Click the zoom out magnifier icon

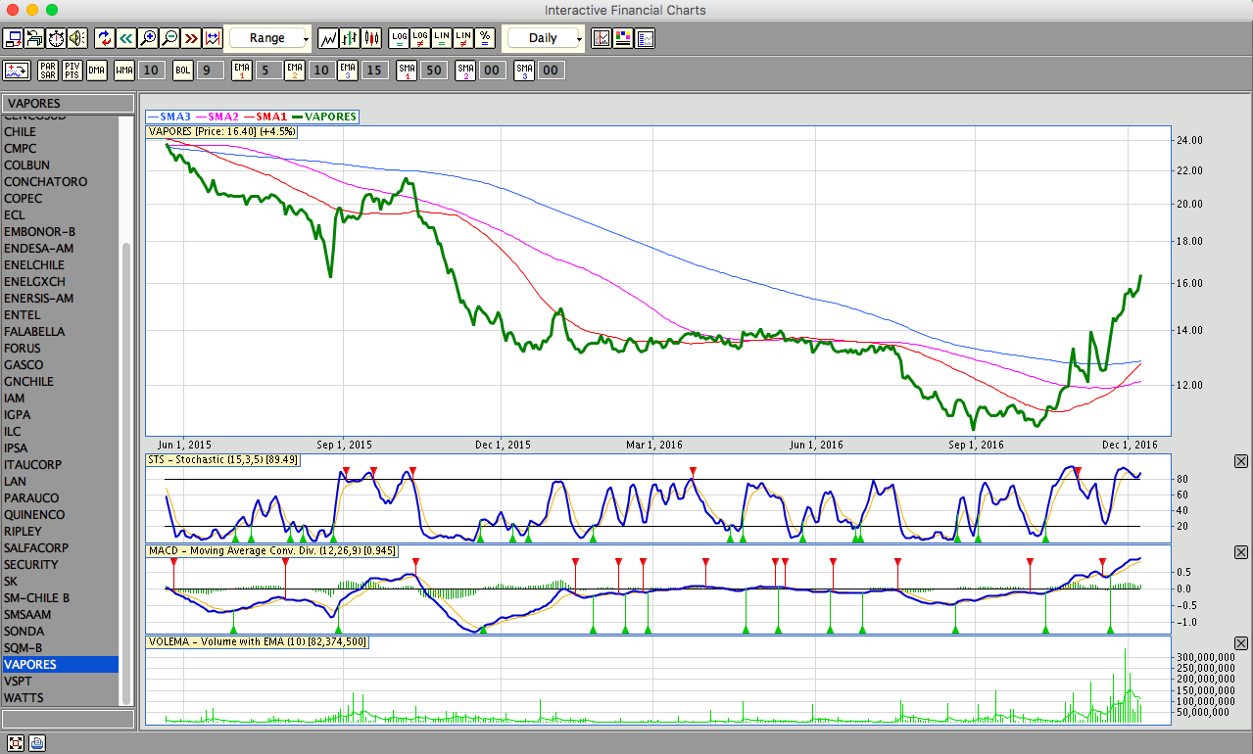[x=169, y=38]
